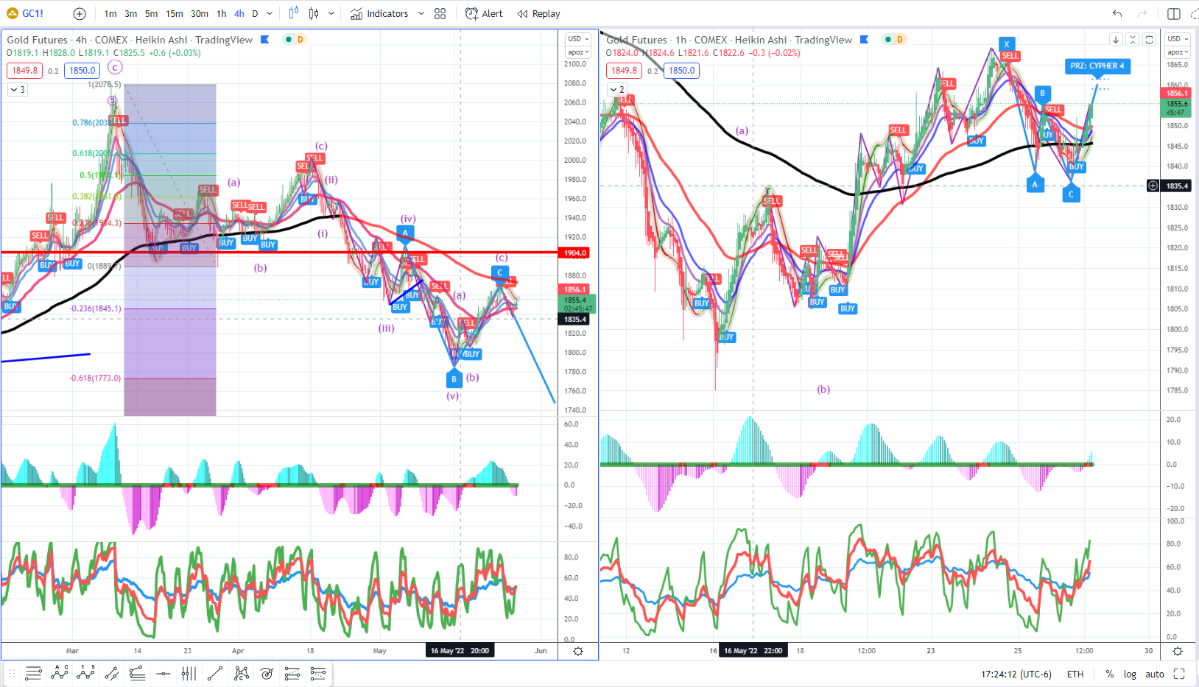Select the ETH session button
Image resolution: width=1199 pixels, height=687 pixels.
pyautogui.click(x=1075, y=674)
